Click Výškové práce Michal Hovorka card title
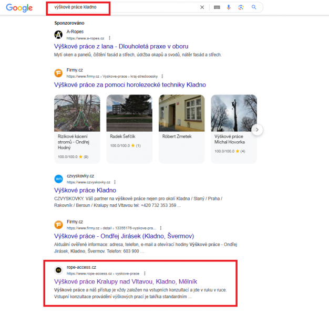Screen dimensions: 329x315 [x=230, y=139]
